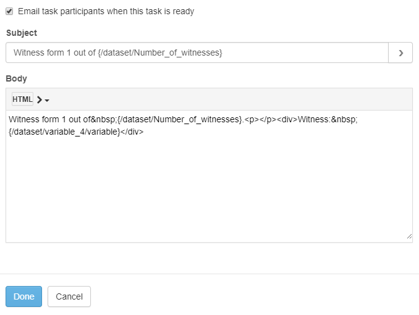Expand the small caret dropdown in Body toolbar

47,101
